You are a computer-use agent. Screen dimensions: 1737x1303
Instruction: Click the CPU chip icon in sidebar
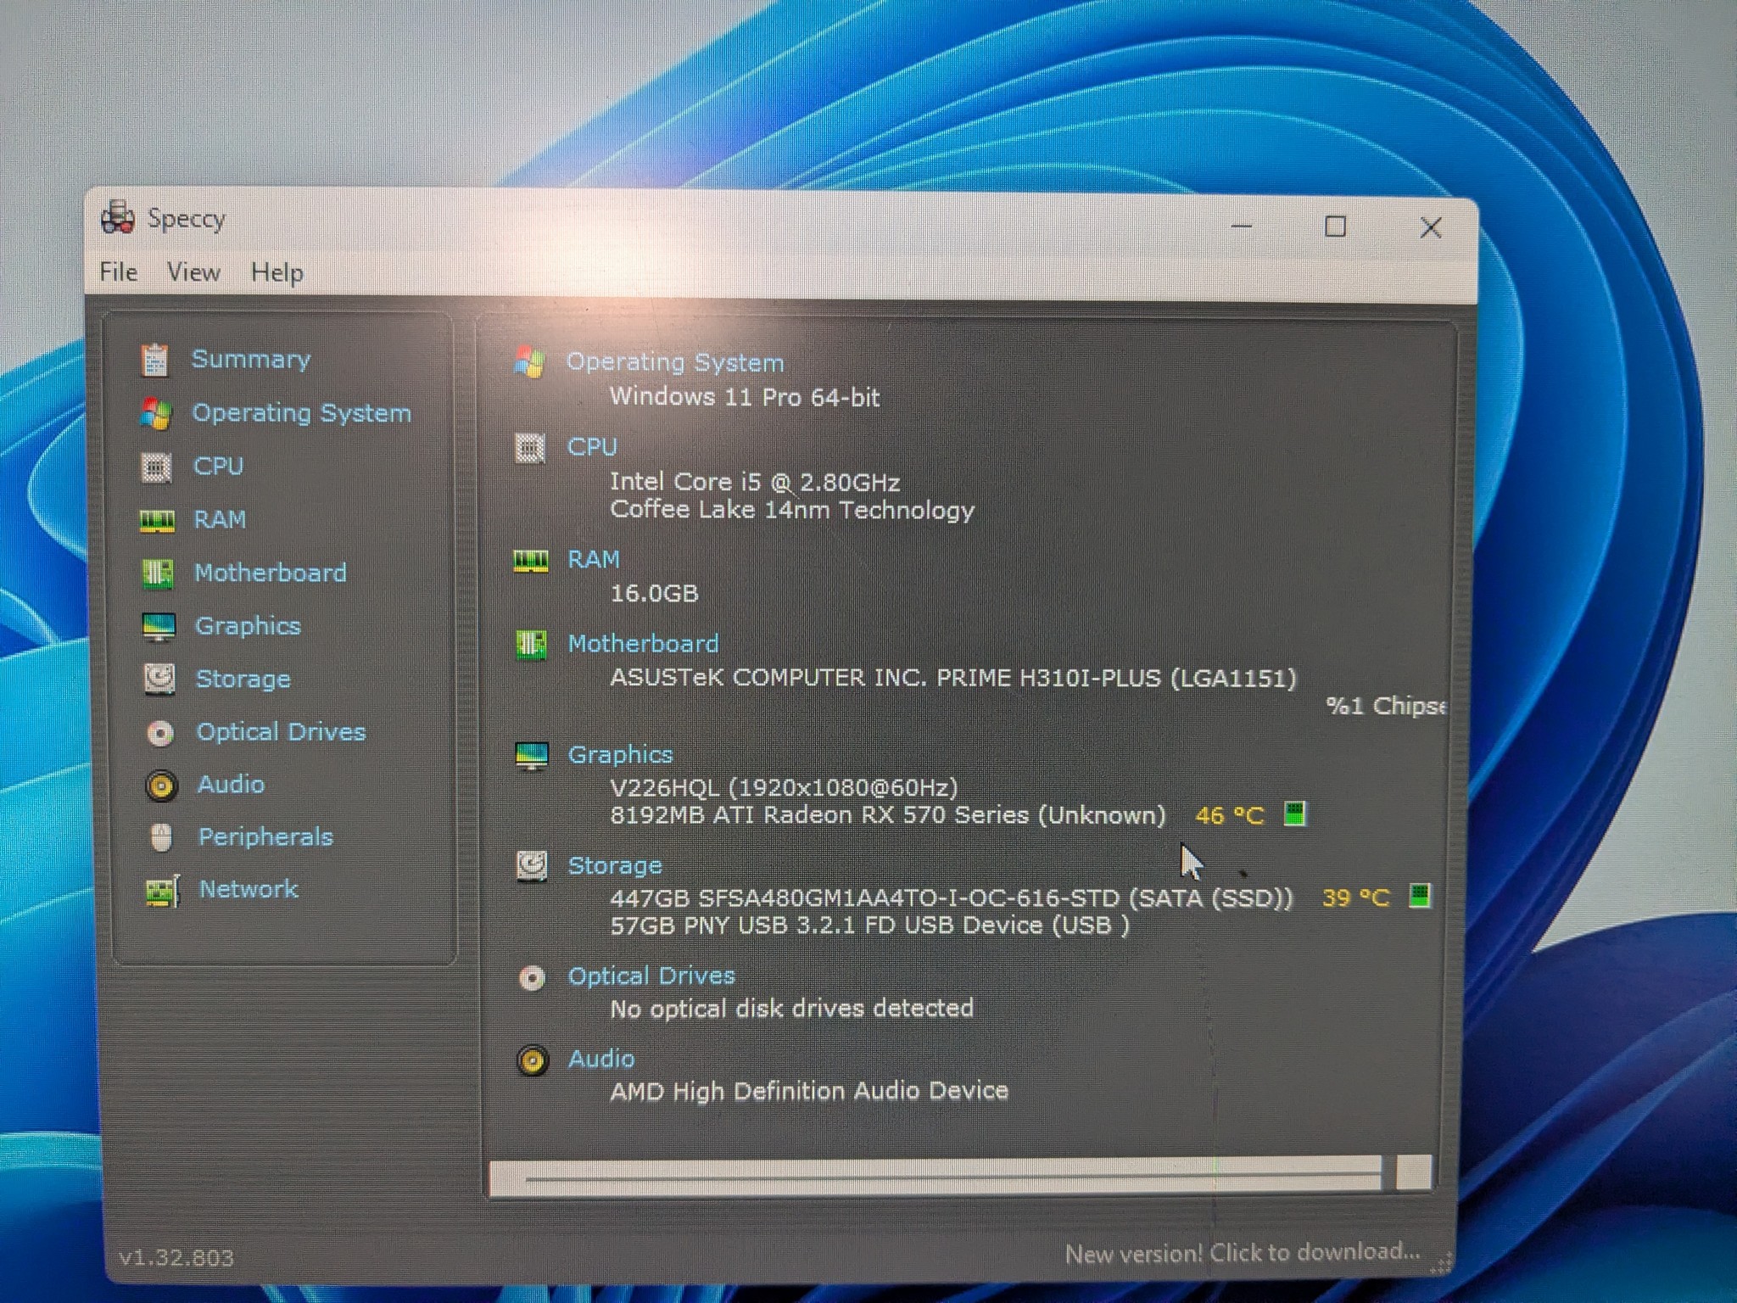156,467
